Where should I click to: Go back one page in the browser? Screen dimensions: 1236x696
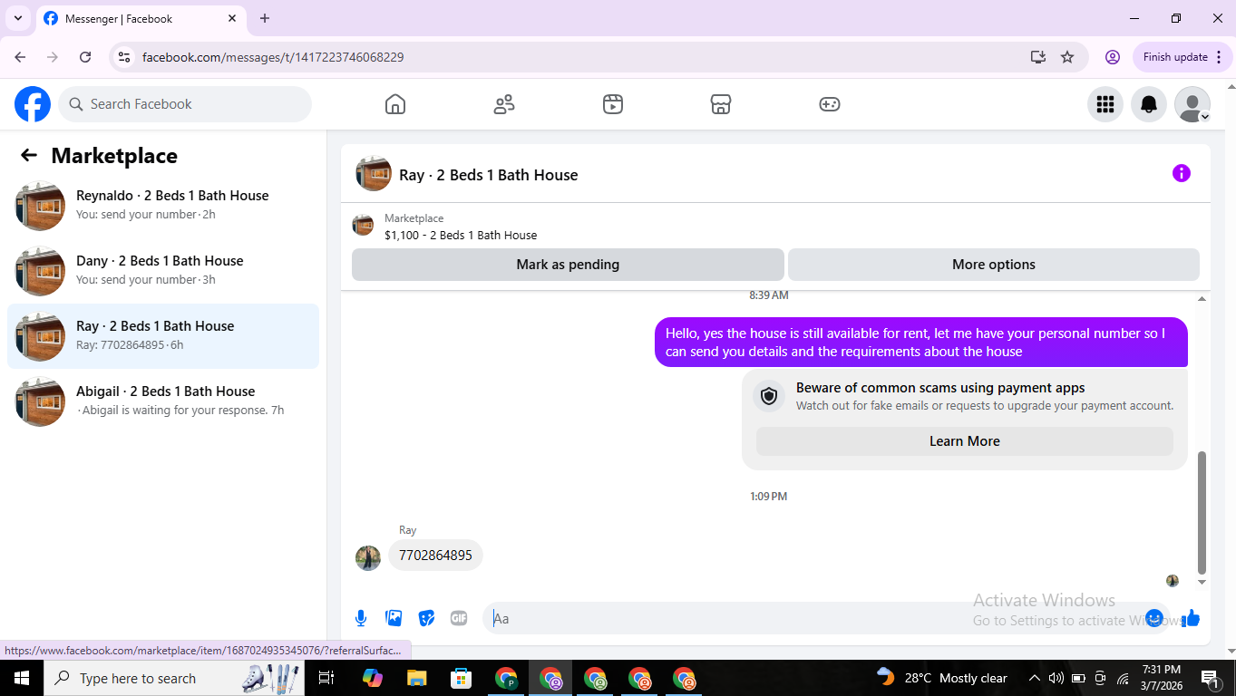pos(20,57)
